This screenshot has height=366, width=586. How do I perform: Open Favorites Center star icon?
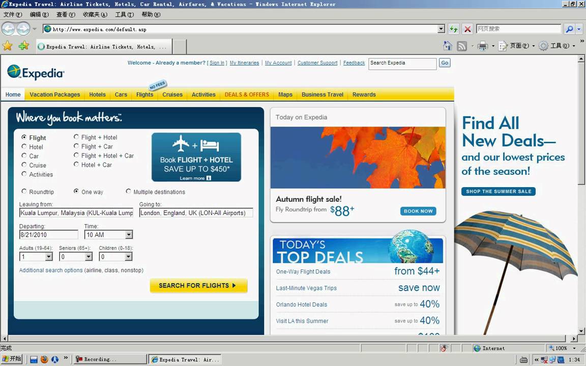[8, 46]
